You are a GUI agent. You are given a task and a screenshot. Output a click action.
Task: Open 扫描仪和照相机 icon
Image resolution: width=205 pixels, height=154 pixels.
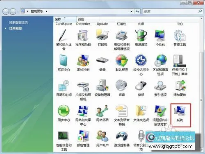pos(83,86)
